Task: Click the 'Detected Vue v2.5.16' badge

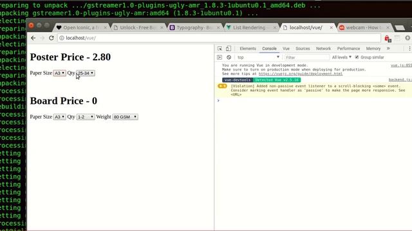Action: pos(277,80)
